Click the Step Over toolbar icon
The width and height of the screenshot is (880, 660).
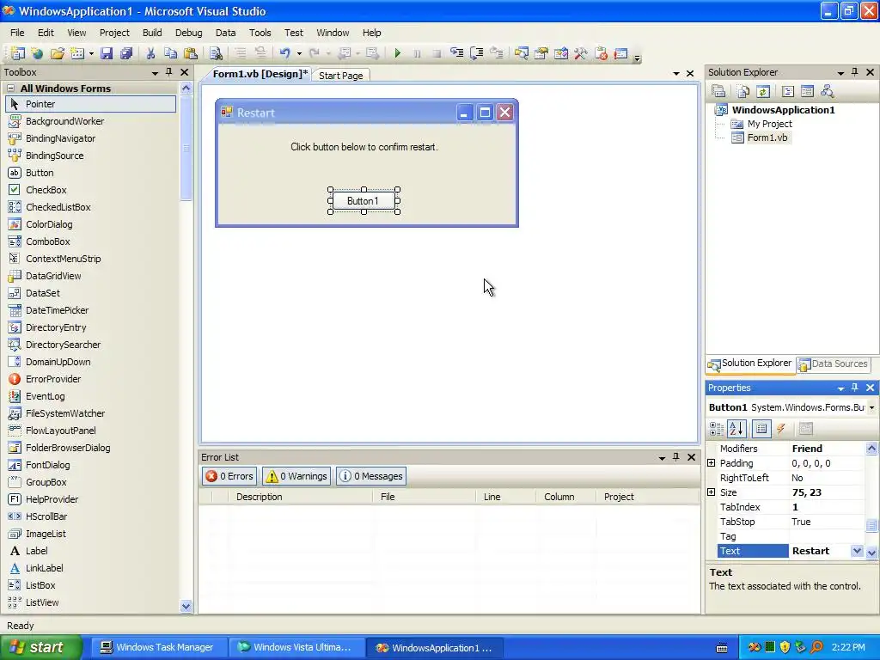point(476,53)
